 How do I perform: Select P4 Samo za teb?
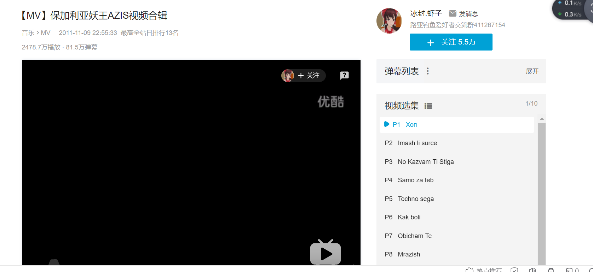457,180
